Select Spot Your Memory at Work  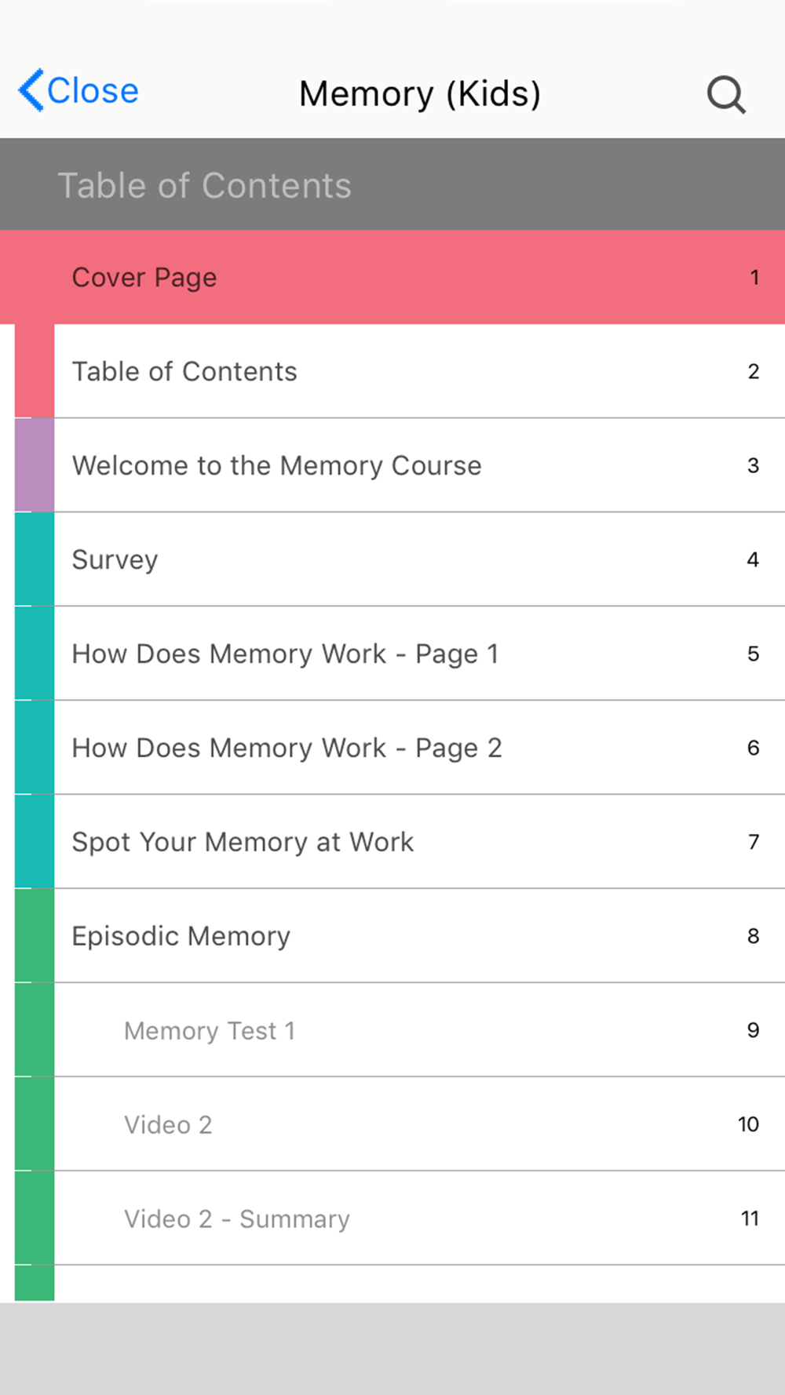coord(419,842)
